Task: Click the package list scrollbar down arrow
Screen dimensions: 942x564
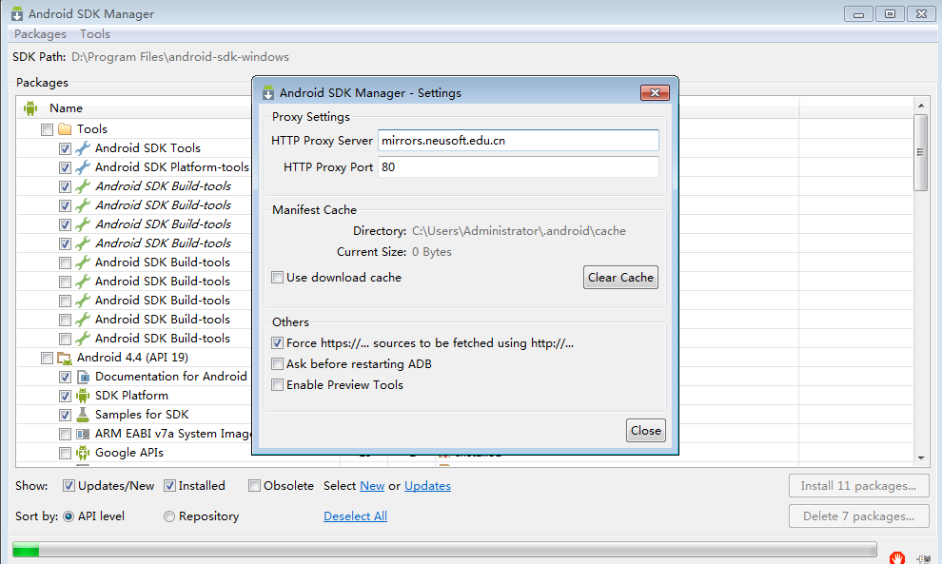Action: pyautogui.click(x=921, y=457)
